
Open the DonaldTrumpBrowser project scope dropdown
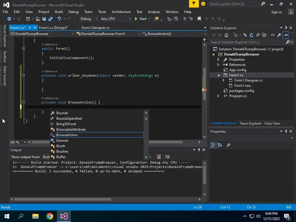[42, 34]
